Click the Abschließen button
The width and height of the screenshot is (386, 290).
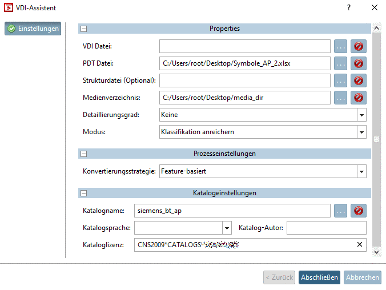coord(319,277)
